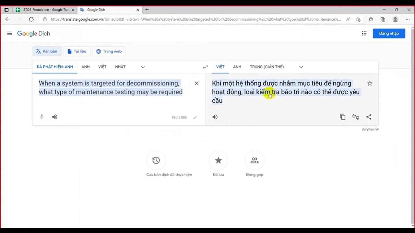Image resolution: width=415 pixels, height=233 pixels.
Task: Click the browser address bar URL
Action: (x=196, y=19)
